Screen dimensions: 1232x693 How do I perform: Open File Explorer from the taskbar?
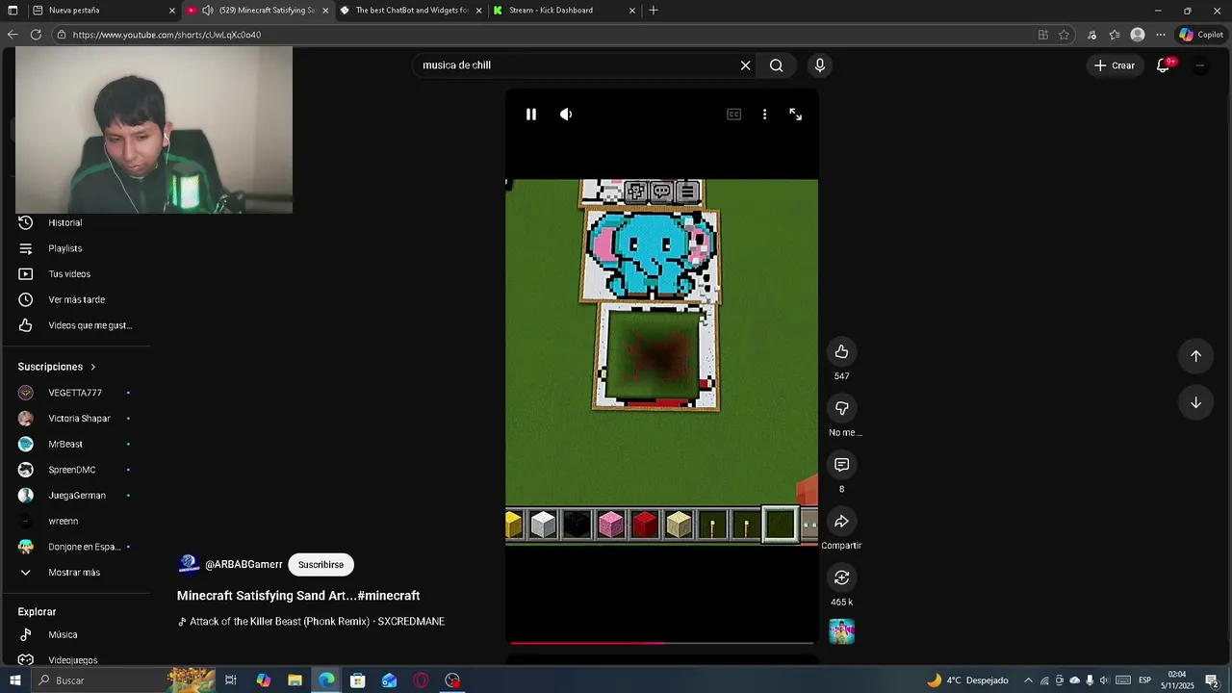[295, 680]
